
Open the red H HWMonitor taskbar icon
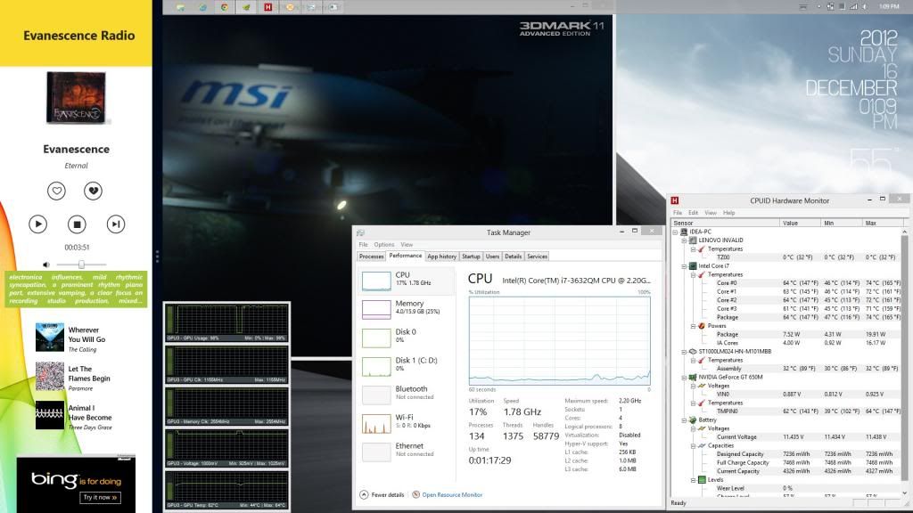click(x=267, y=7)
